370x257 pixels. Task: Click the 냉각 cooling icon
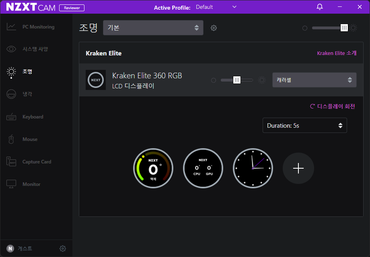[x=11, y=94]
